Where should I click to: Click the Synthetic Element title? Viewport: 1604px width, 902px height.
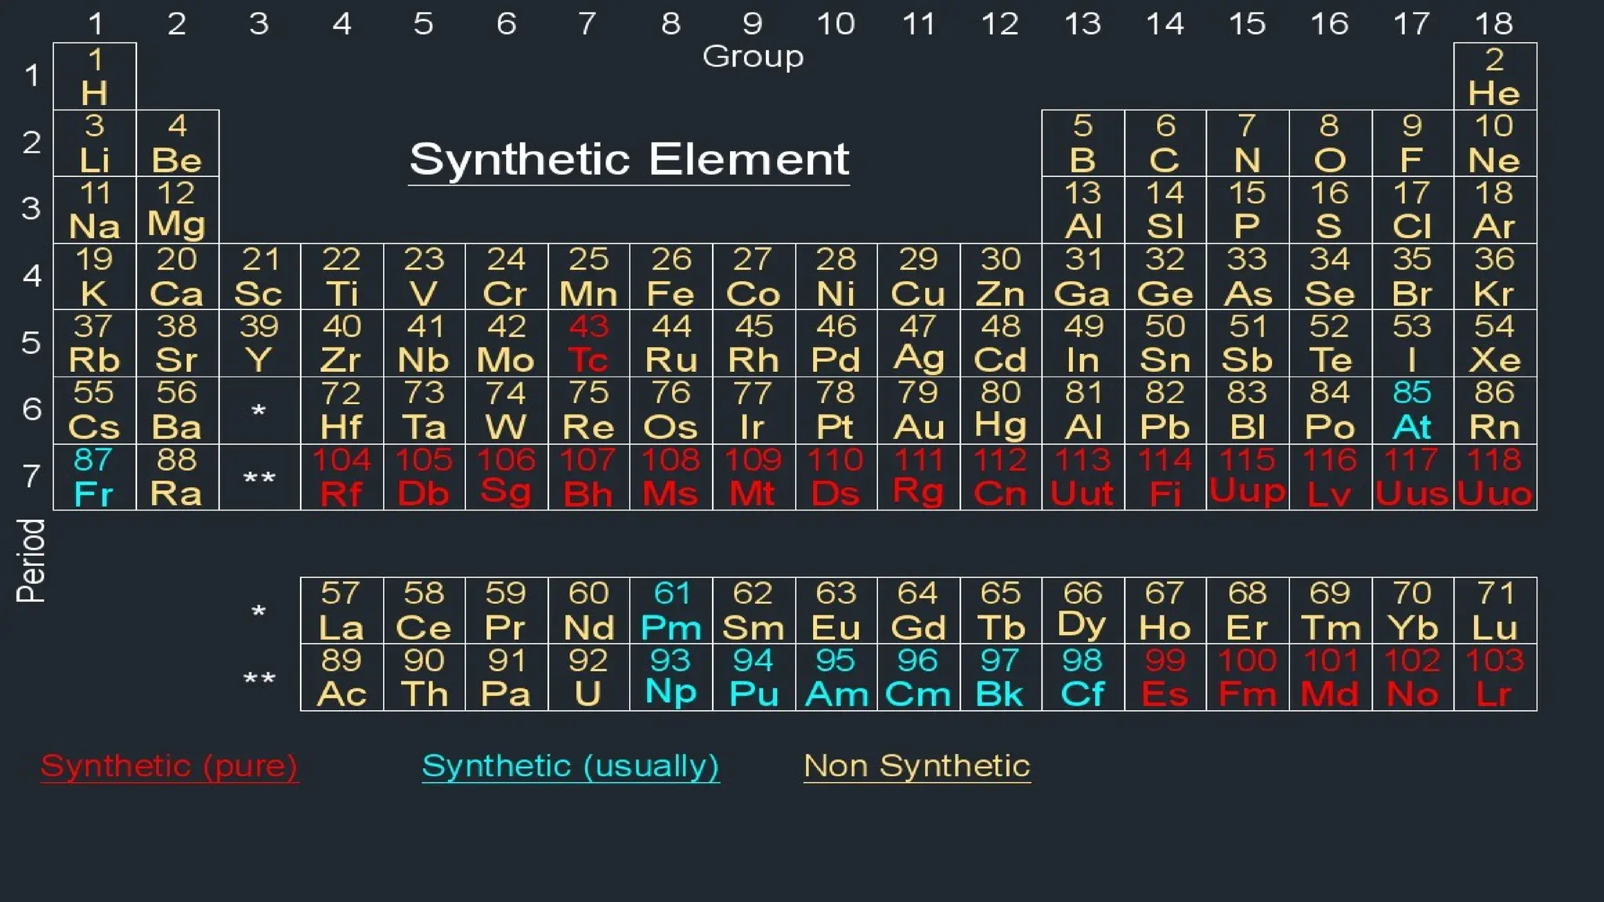click(x=629, y=159)
